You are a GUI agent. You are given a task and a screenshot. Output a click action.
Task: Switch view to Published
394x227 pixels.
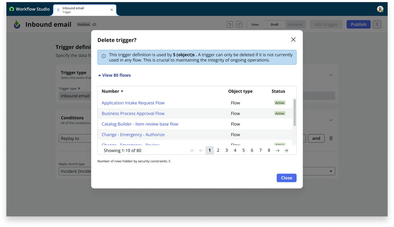pos(295,24)
